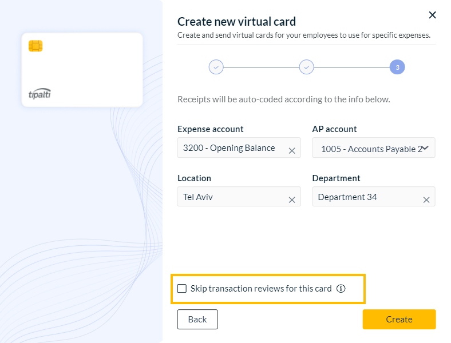This screenshot has width=451, height=343.
Task: Open the Department combo box
Action: pyautogui.click(x=374, y=197)
